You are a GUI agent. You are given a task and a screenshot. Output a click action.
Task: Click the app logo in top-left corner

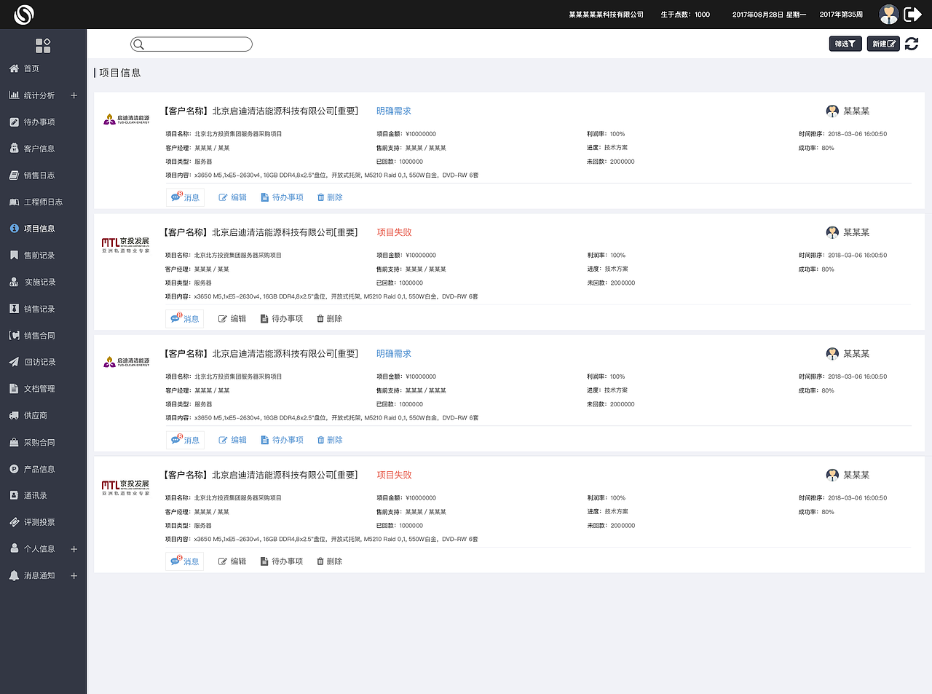25,14
